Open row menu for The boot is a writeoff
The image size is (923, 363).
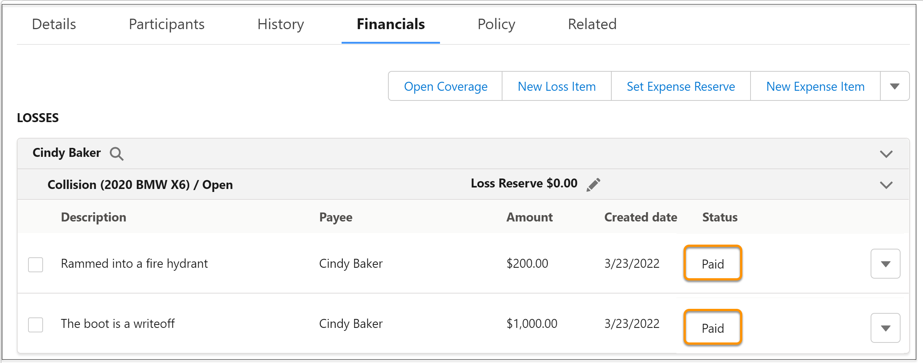click(885, 328)
